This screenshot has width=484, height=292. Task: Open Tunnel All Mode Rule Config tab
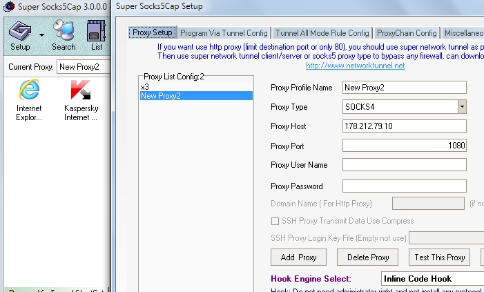click(322, 33)
